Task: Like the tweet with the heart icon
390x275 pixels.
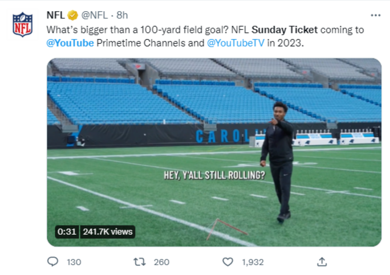Action: [228, 262]
